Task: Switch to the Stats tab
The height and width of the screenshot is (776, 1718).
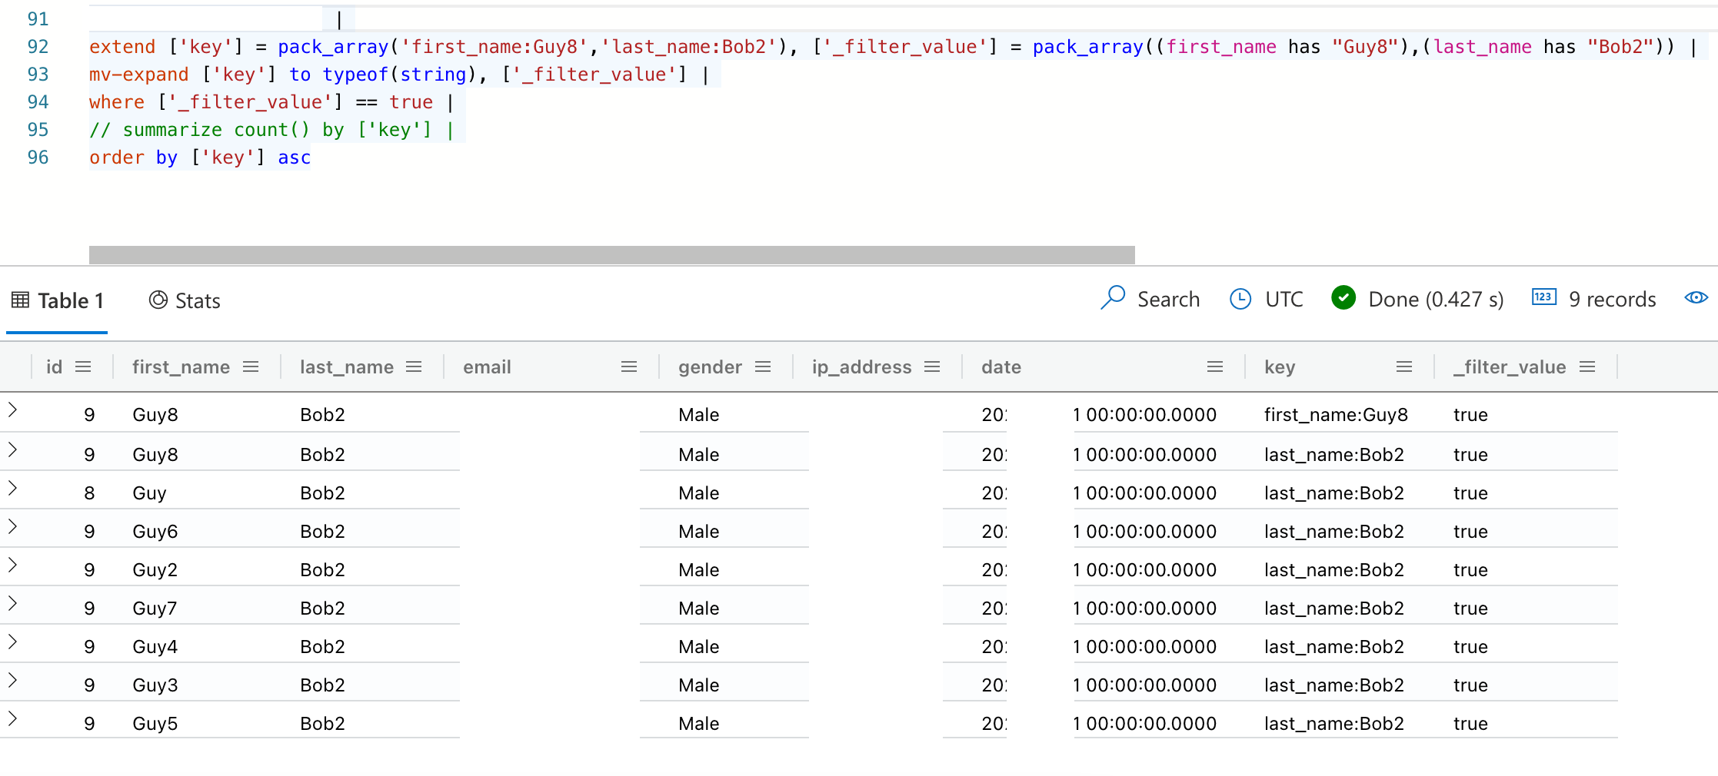Action: 185,300
